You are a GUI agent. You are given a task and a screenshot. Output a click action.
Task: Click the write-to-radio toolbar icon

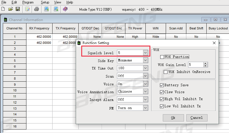click(56, 9)
